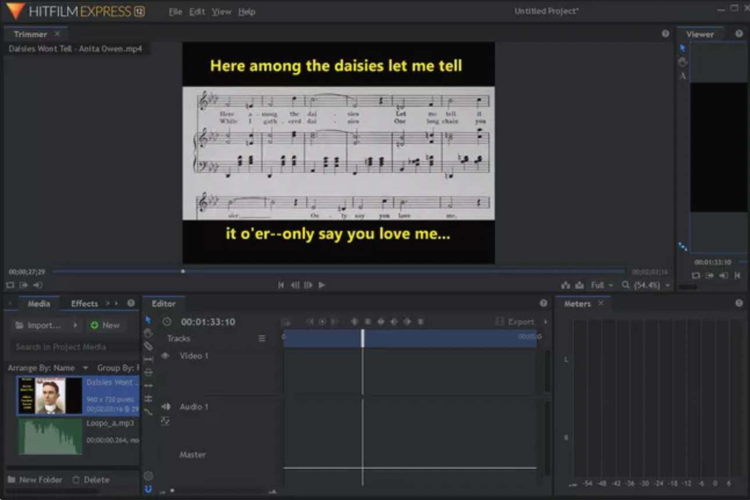Open the timeline options settings gear

[x=149, y=475]
